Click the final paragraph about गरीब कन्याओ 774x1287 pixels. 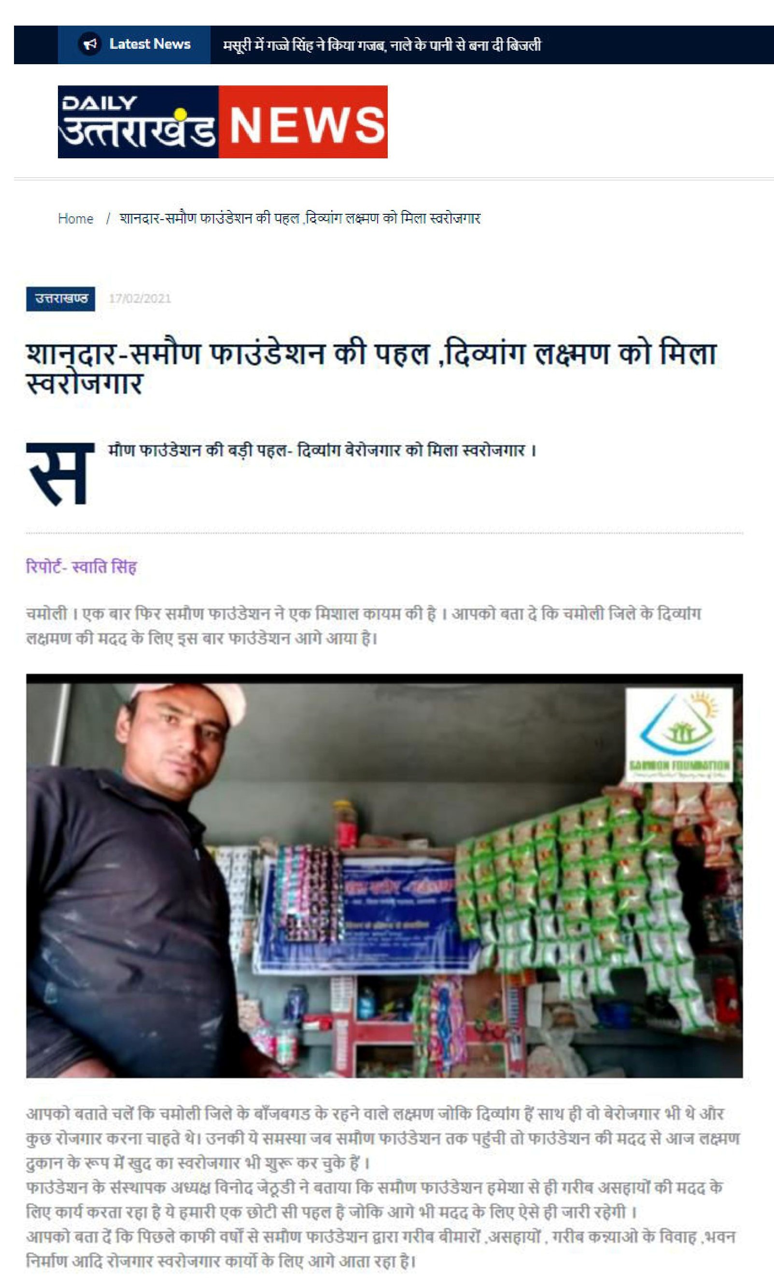tap(381, 1248)
